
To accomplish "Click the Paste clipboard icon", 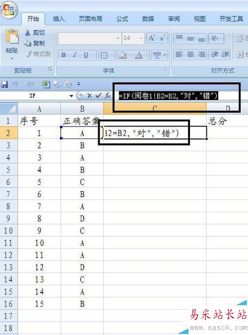I will pyautogui.click(x=12, y=37).
